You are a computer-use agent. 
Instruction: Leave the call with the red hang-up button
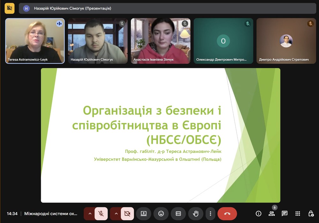tap(227, 214)
